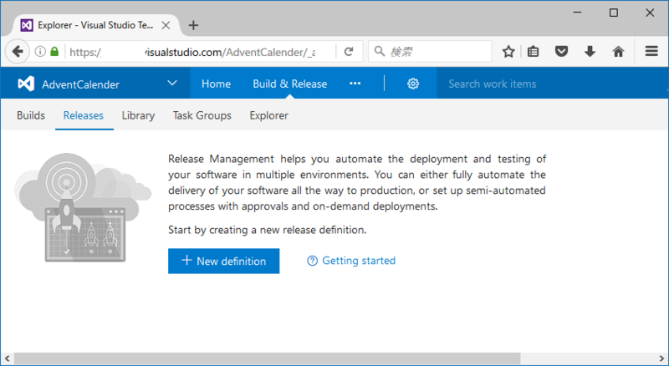669x366 pixels.
Task: Show bookmarks list icon
Action: tap(533, 52)
